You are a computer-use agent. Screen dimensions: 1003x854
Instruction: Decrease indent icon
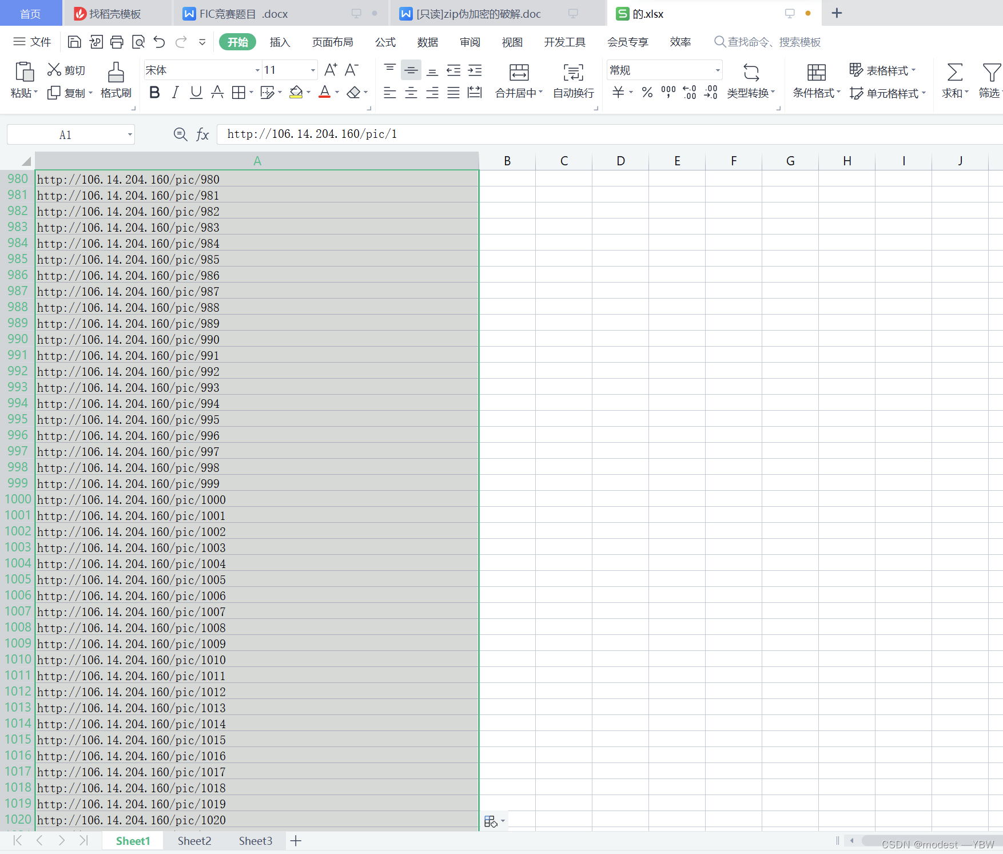point(453,70)
